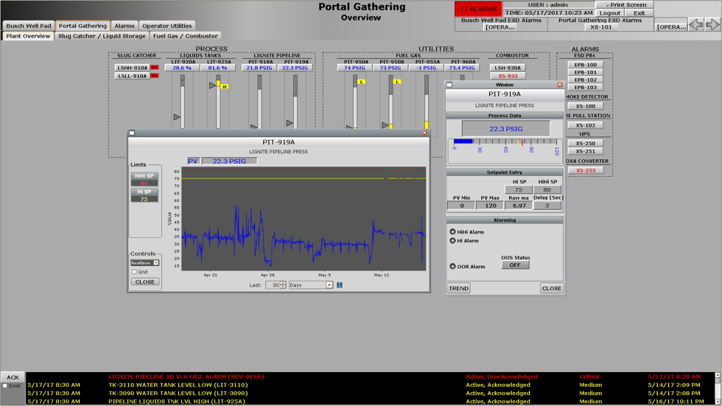Click the yellow L flag on PIT-950B bar
This screenshot has height=406, width=722.
(397, 82)
